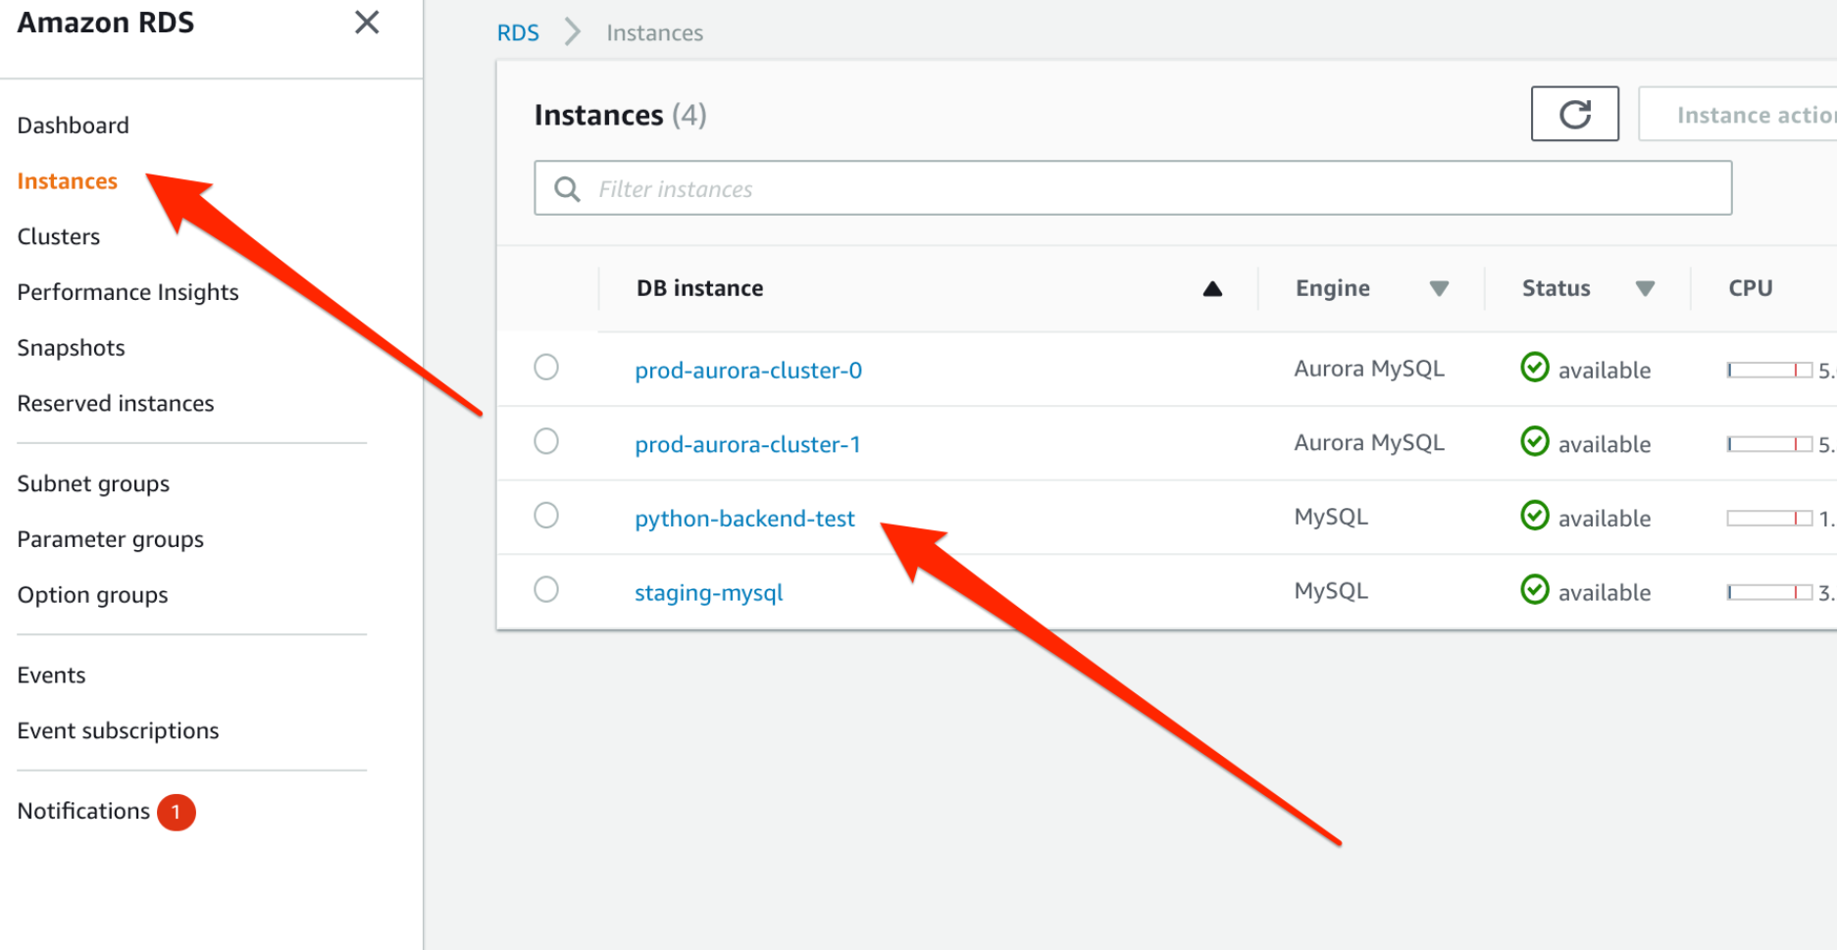Open Event subscriptions page

(119, 731)
